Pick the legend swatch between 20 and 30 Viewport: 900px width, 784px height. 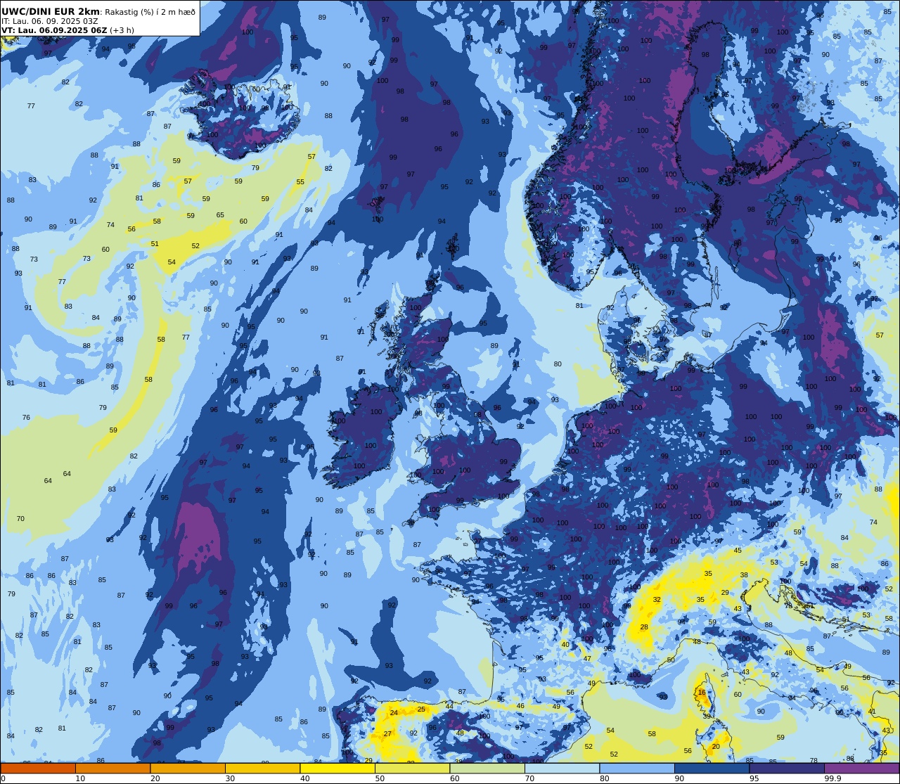tap(188, 769)
